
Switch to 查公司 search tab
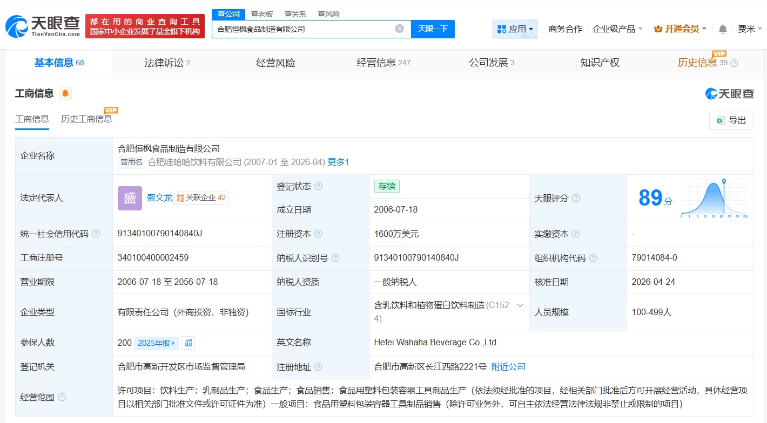coord(228,14)
